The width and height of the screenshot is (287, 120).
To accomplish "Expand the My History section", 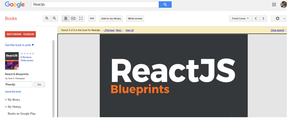I will click(13, 107).
